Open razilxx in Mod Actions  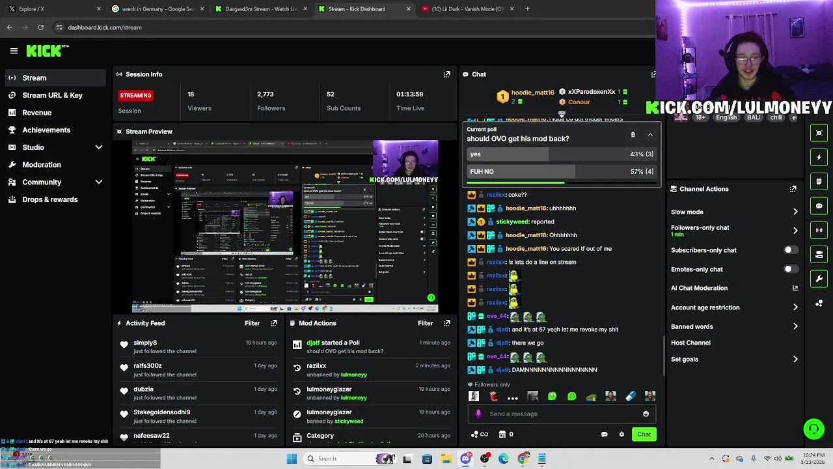coord(316,366)
